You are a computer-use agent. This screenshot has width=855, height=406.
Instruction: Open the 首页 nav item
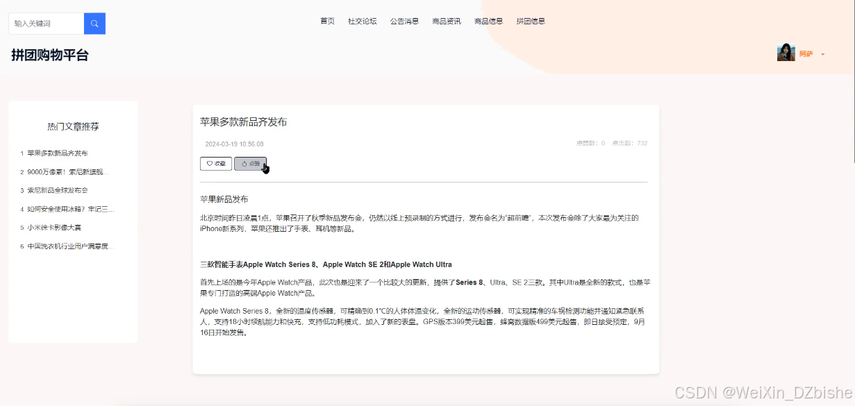coord(327,21)
